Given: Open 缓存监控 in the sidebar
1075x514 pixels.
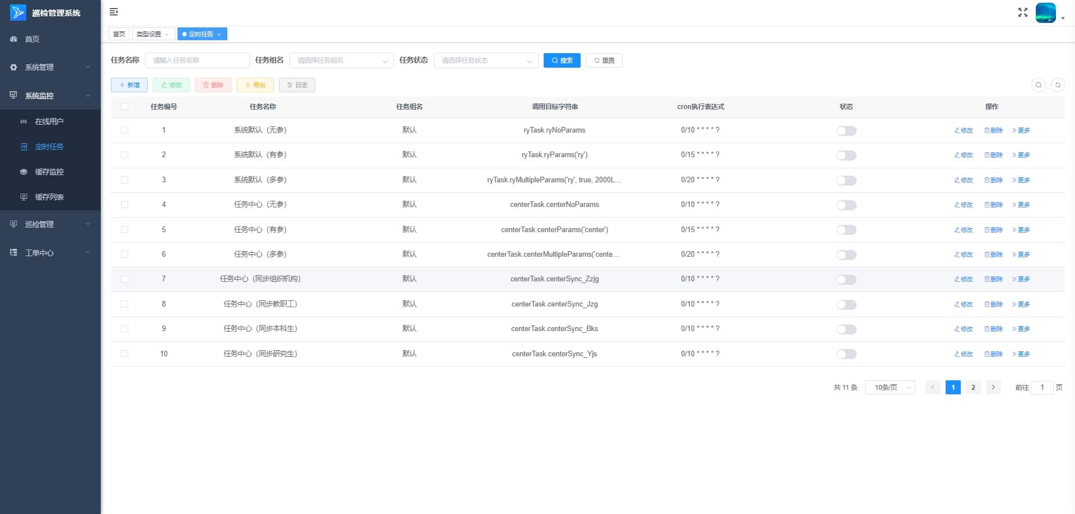Looking at the screenshot, I should pos(50,172).
